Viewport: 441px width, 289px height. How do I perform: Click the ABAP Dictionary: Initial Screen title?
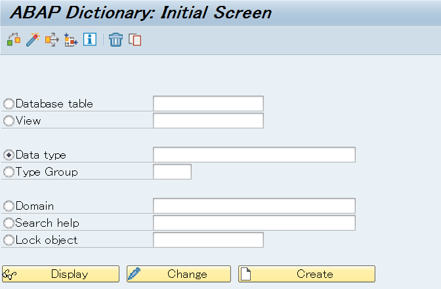141,12
